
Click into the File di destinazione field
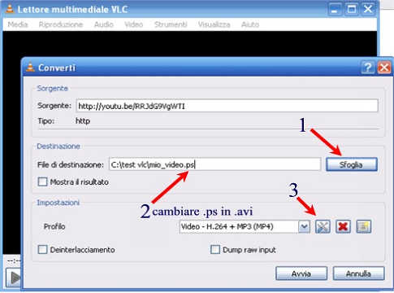click(x=214, y=164)
